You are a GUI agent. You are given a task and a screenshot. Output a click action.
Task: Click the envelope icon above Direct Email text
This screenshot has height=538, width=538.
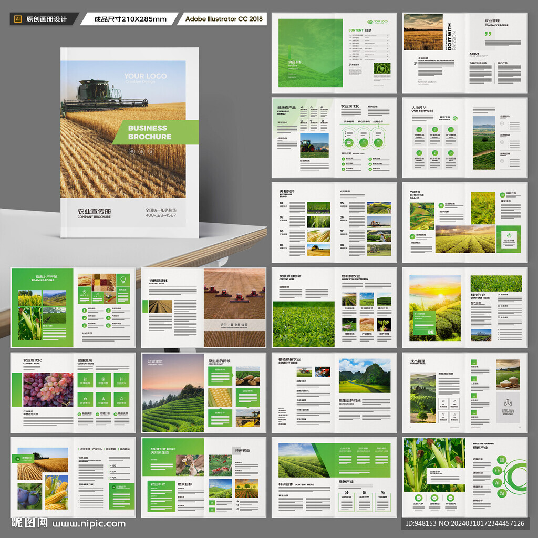[x=508, y=402]
